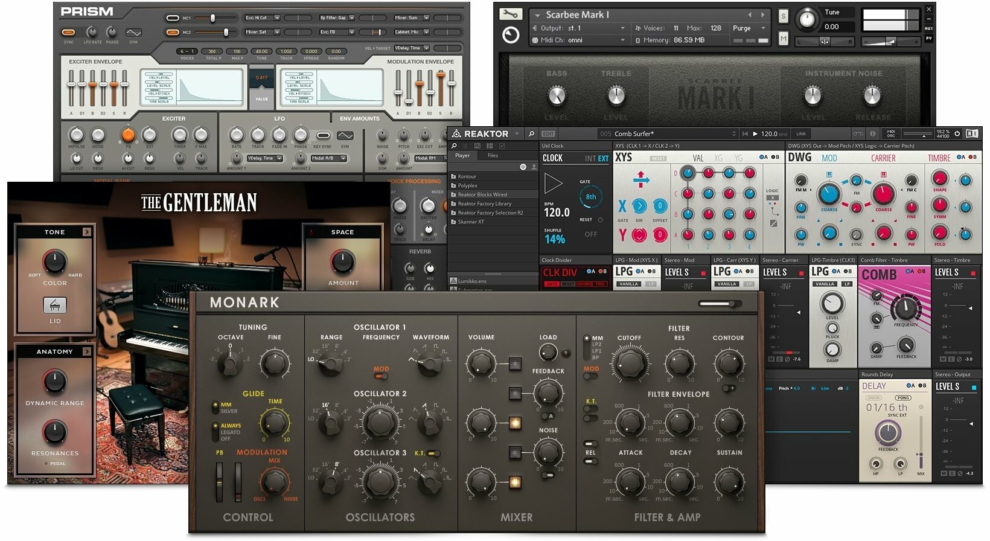
Task: Click XYS RESET button
Action: (x=658, y=159)
